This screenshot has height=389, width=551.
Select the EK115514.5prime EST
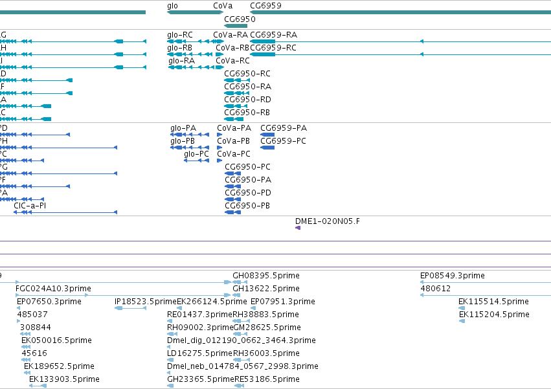(462, 308)
